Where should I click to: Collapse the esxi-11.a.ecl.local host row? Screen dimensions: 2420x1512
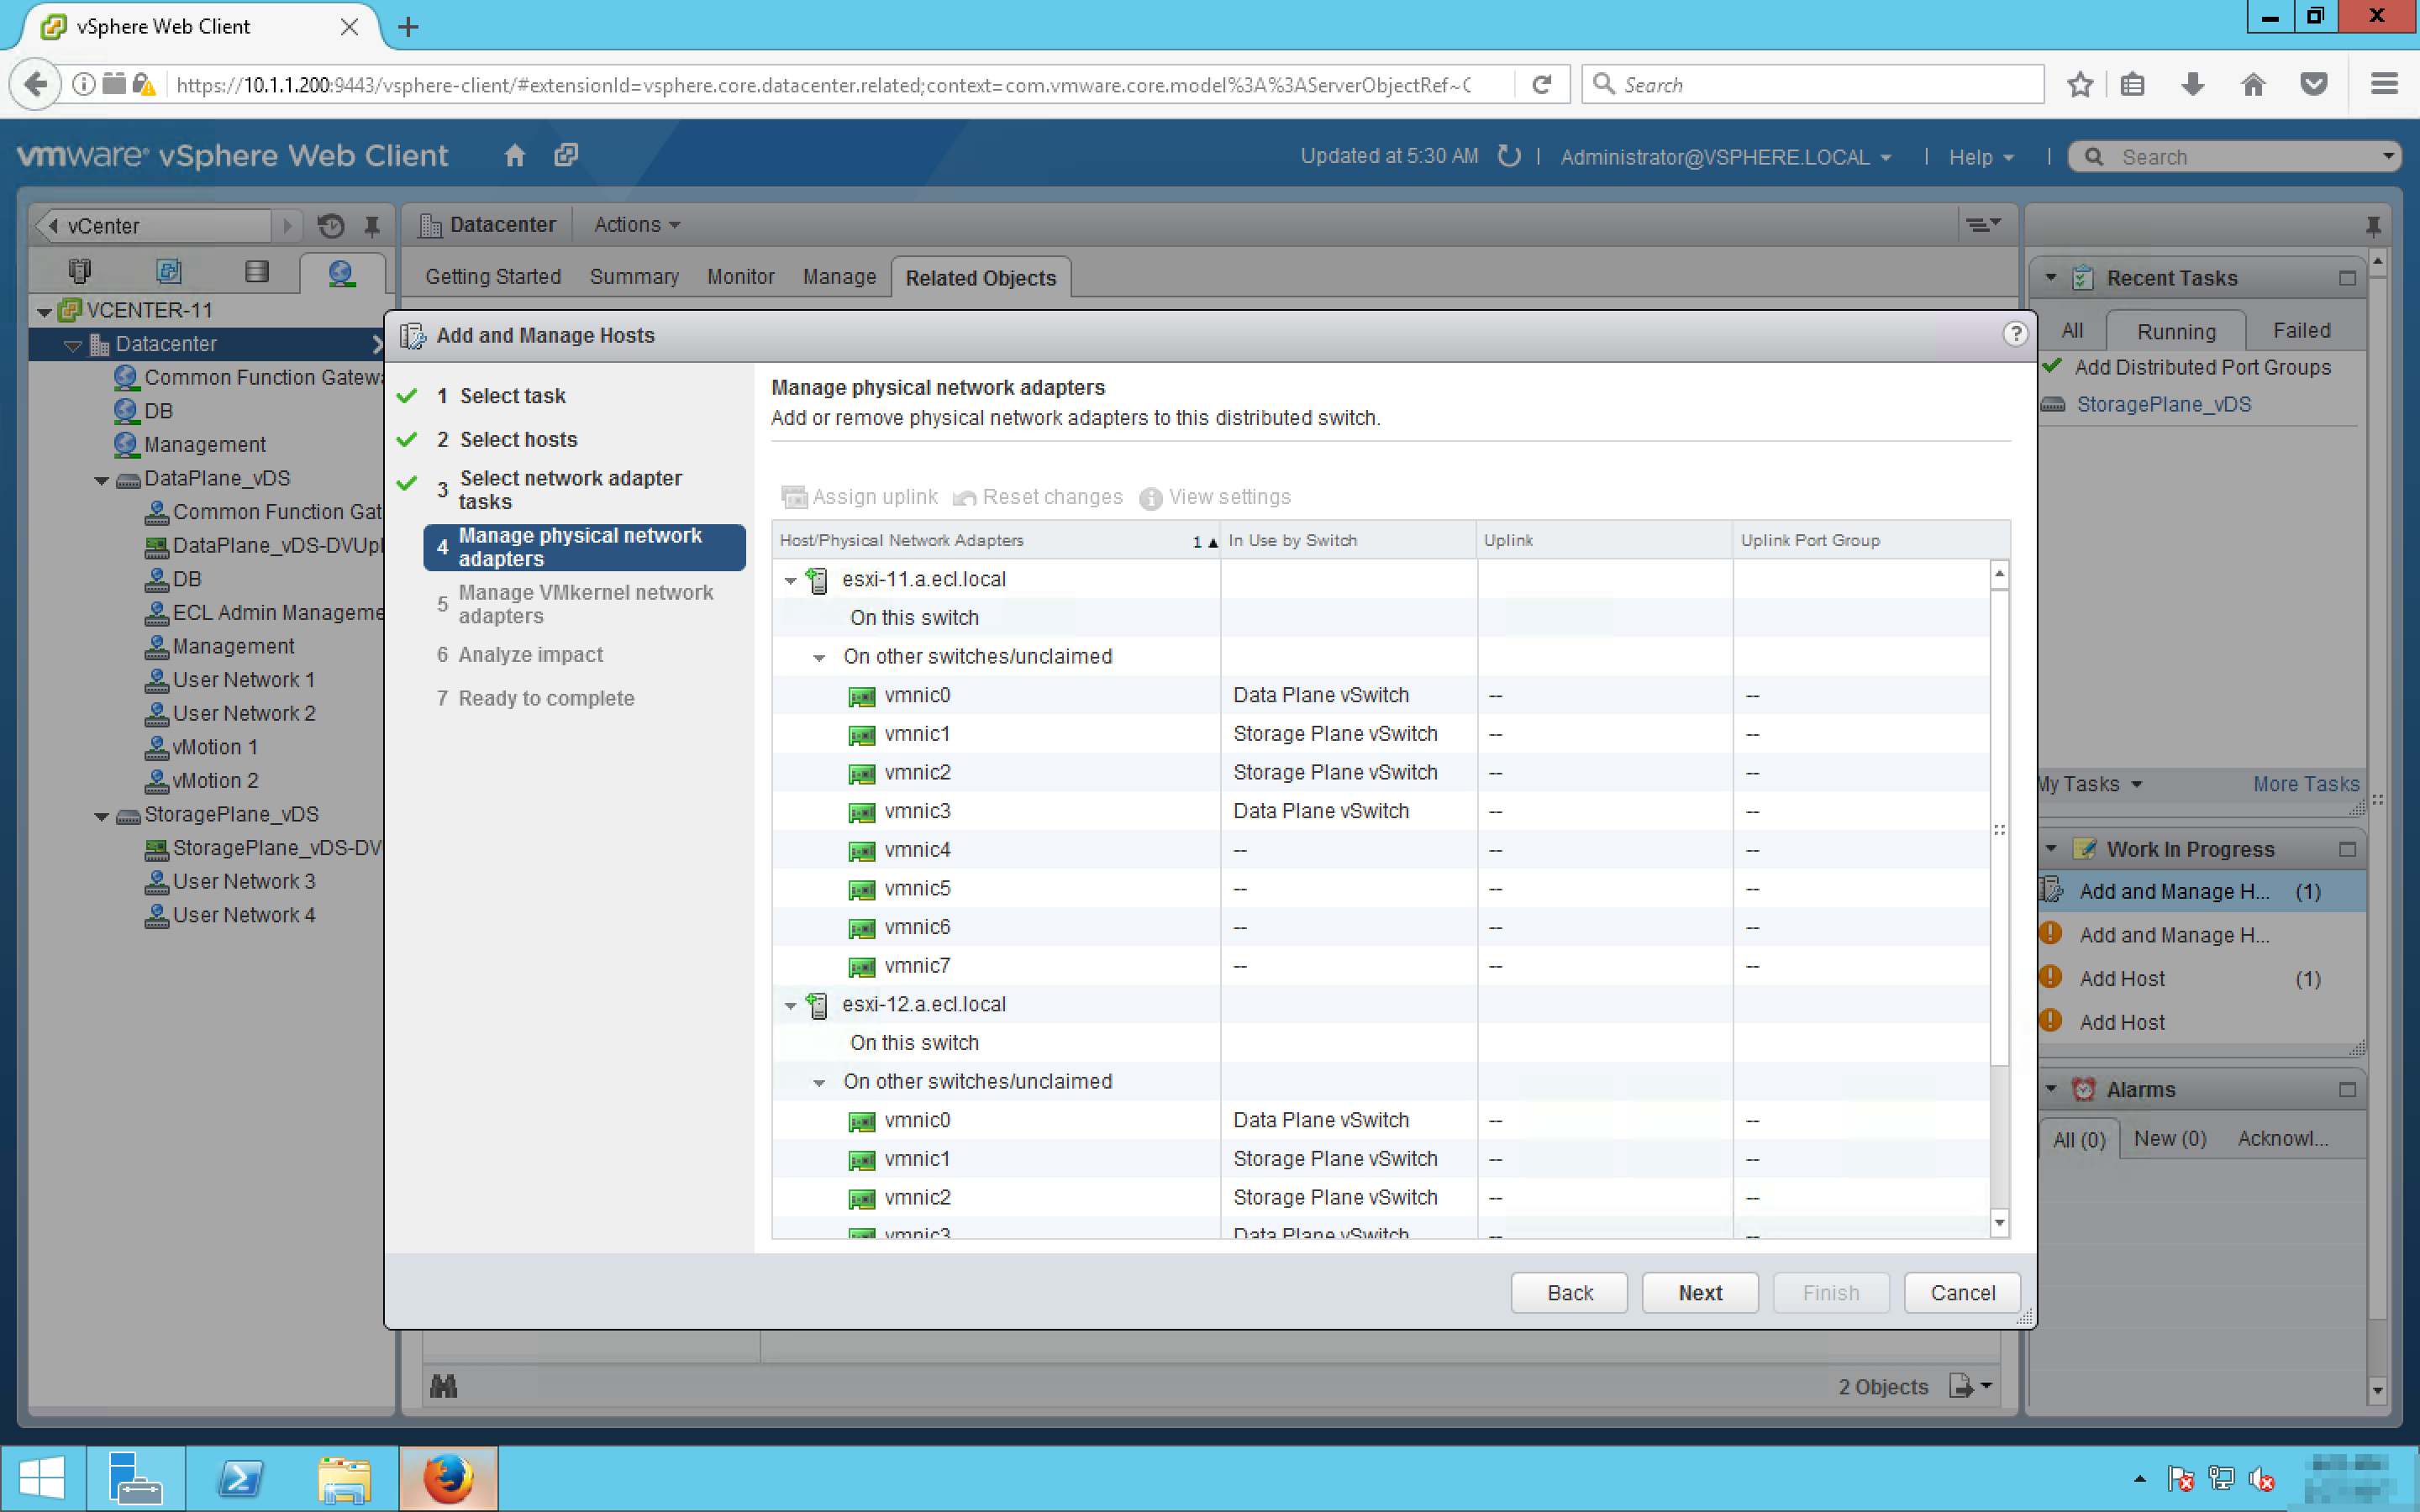(790, 580)
